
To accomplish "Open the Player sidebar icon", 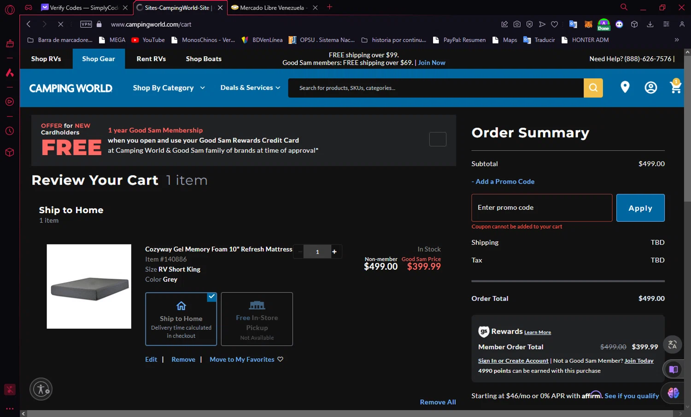I will click(x=10, y=102).
